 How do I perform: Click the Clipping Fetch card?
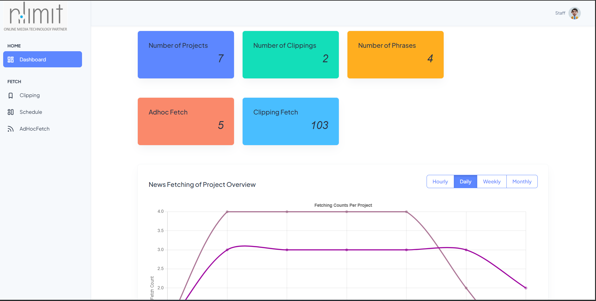(x=291, y=121)
